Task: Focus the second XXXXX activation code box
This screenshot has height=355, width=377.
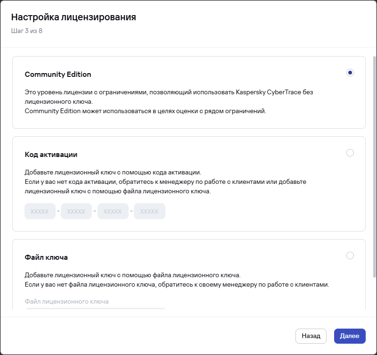Action: pyautogui.click(x=76, y=212)
